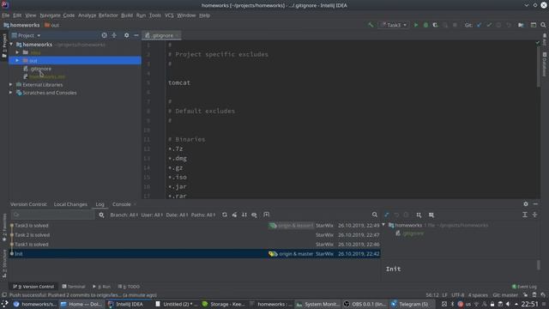Open the Project view selector dropdown
549x309 pixels.
(27, 35)
